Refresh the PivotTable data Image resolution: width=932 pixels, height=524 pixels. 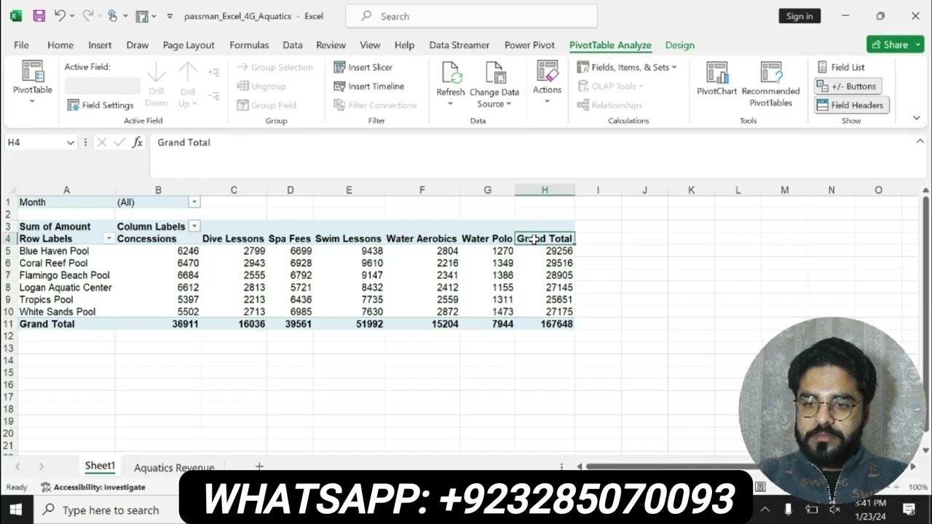point(450,83)
